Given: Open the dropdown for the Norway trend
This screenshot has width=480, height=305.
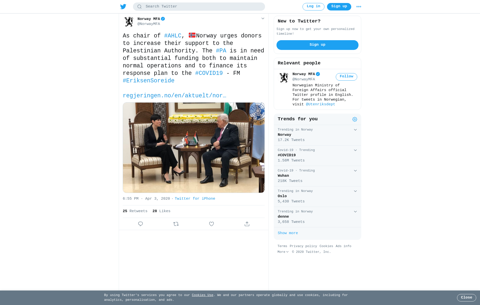Looking at the screenshot, I should coord(355,130).
